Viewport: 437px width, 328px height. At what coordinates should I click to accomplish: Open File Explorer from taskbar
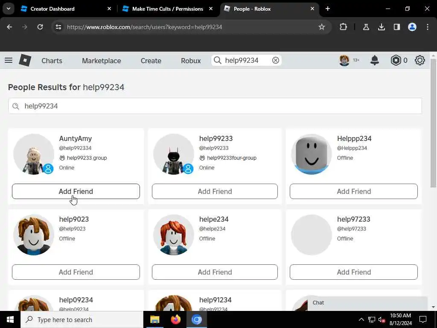tap(154, 319)
